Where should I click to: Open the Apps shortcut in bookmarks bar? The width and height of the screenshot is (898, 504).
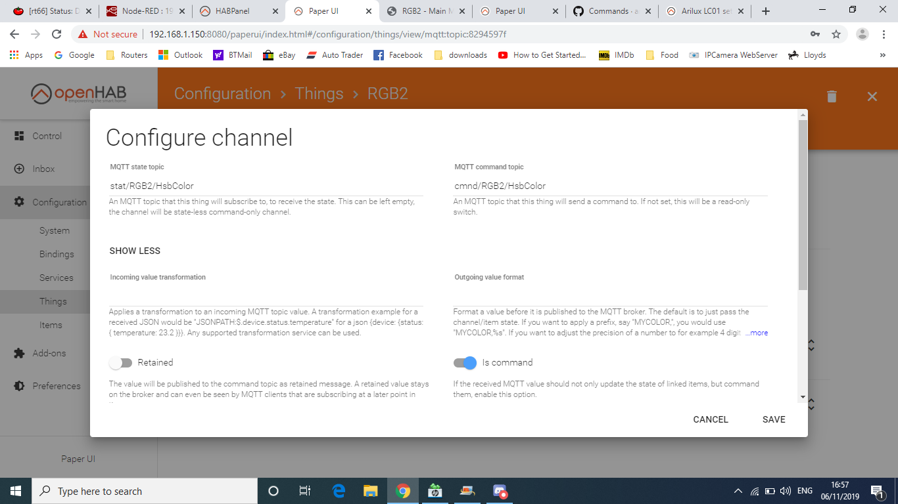coord(26,55)
